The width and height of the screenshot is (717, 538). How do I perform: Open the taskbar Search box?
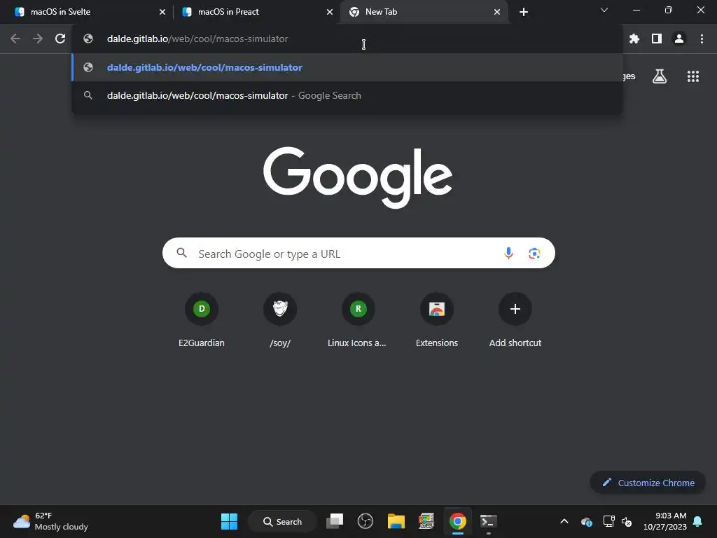282,521
